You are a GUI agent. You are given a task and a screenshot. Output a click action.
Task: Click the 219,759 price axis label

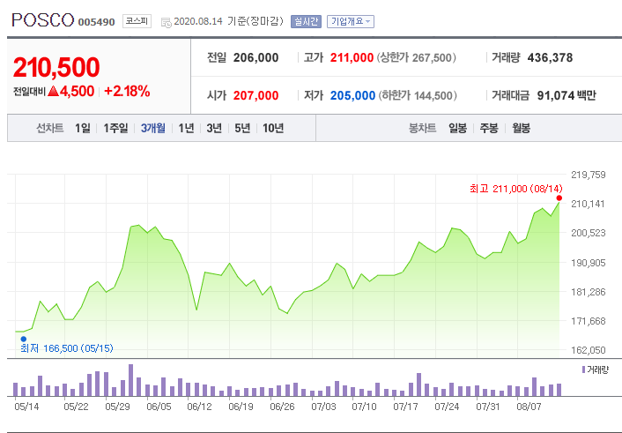589,175
